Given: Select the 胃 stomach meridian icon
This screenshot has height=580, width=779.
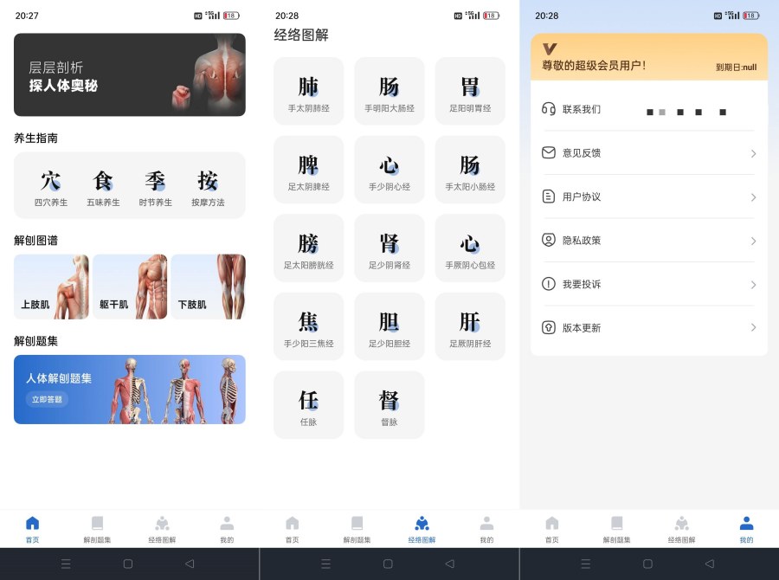Looking at the screenshot, I should click(469, 90).
